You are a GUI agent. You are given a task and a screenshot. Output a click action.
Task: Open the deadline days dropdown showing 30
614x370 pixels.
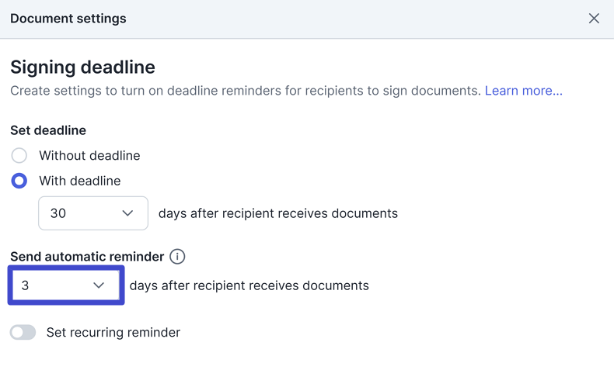tap(92, 213)
